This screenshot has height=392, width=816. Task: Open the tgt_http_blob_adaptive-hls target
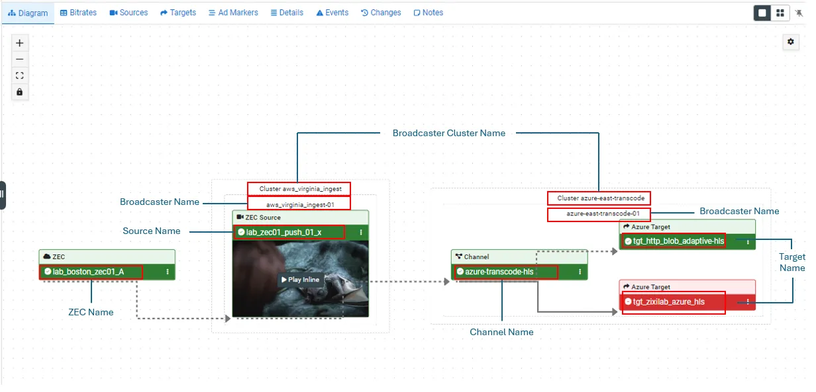coord(678,241)
